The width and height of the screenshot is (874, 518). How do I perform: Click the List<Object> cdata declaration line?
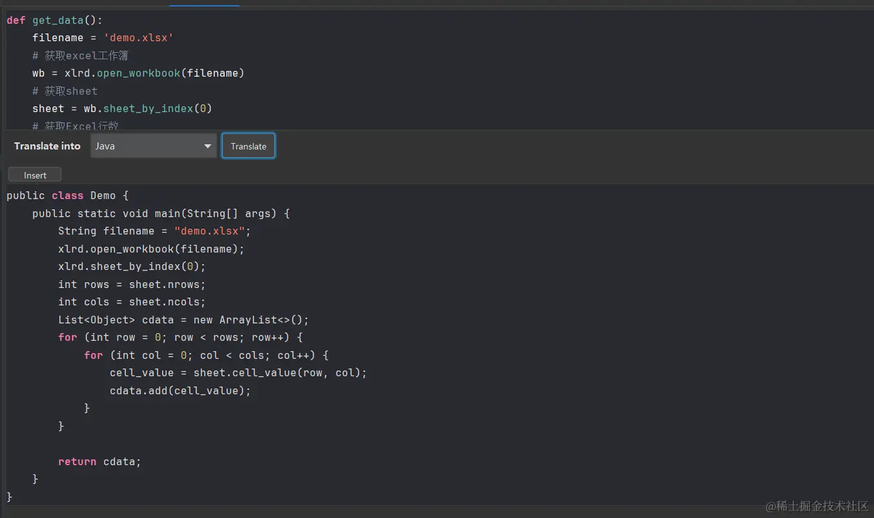(183, 320)
